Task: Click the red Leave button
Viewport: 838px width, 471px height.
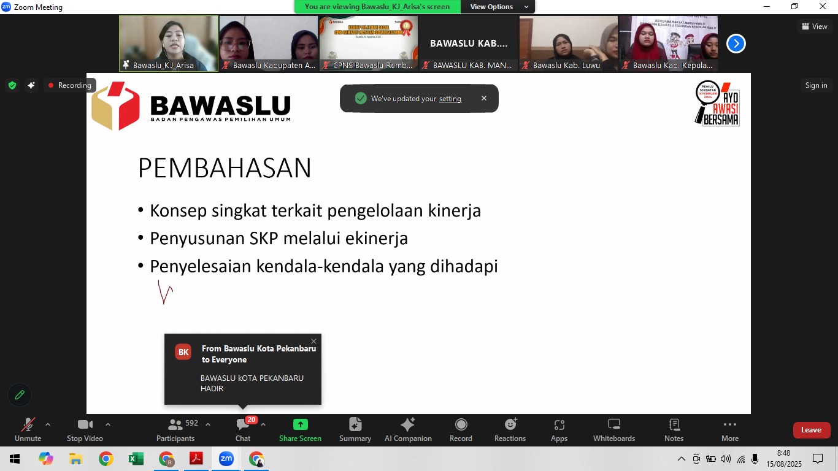Action: [811, 430]
